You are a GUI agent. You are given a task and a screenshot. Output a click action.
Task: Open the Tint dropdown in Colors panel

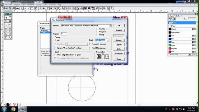point(195,19)
